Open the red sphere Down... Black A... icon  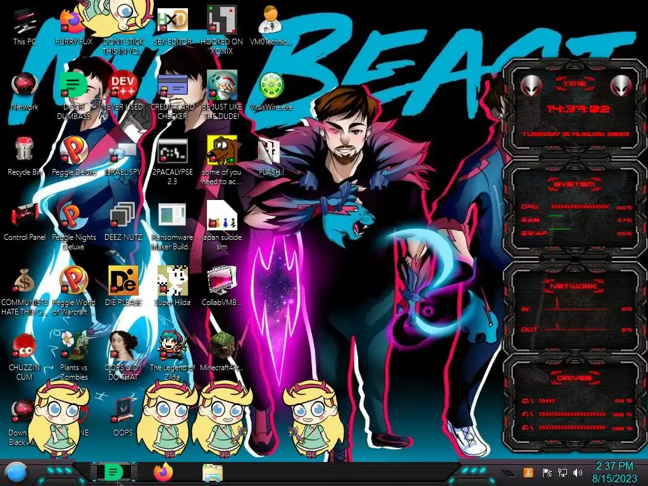(20, 421)
